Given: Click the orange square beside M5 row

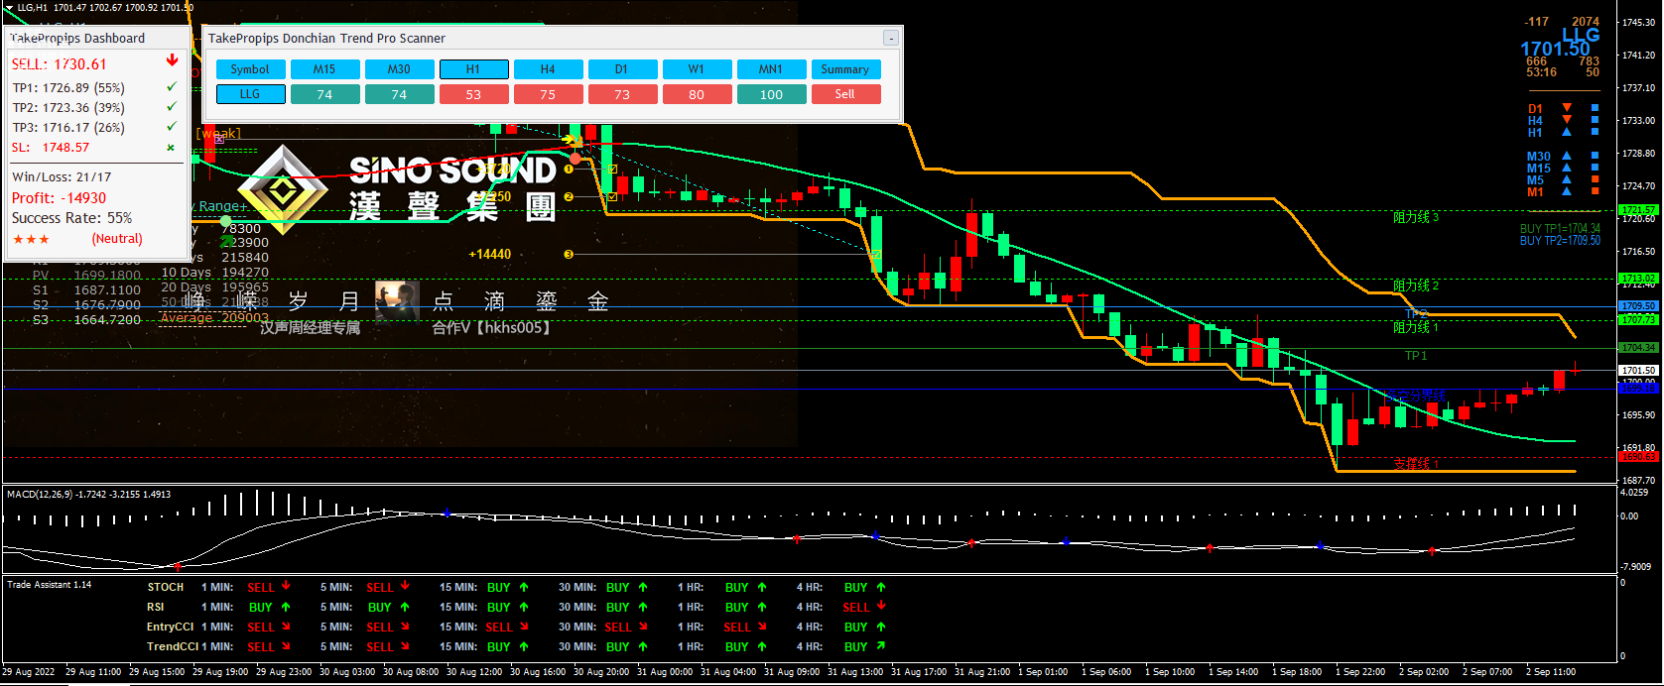Looking at the screenshot, I should (1596, 179).
